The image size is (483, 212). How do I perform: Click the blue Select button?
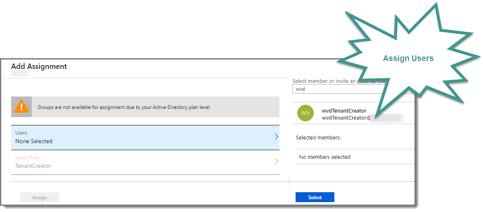coord(315,197)
